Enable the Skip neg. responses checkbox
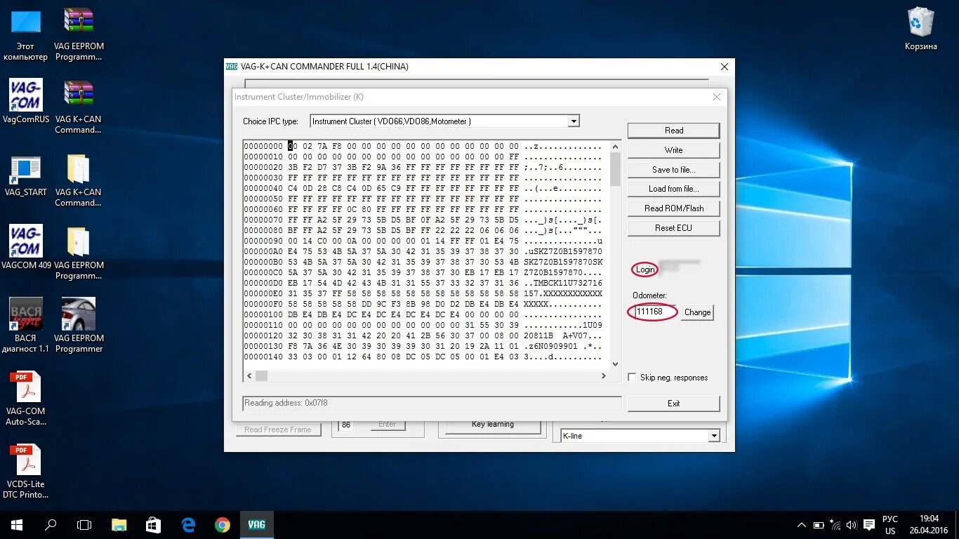 pos(632,378)
